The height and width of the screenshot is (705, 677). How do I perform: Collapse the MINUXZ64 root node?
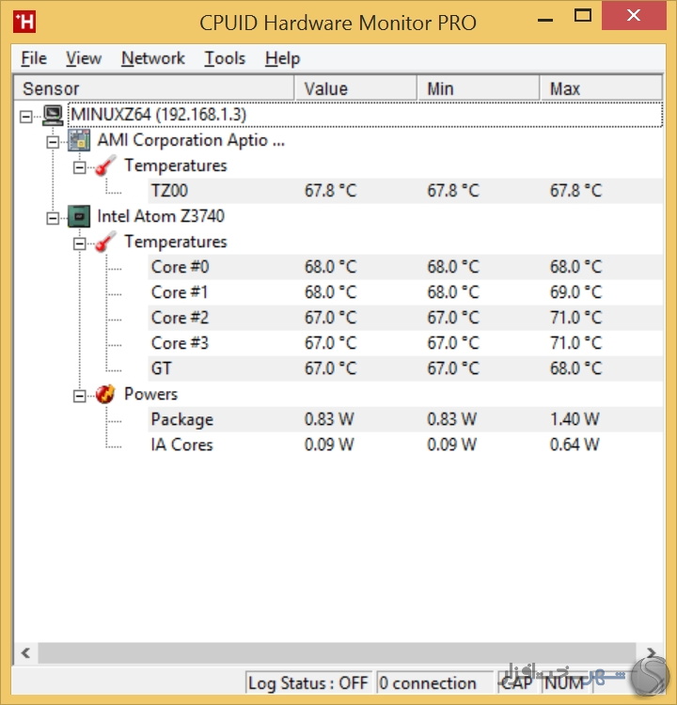coord(26,117)
